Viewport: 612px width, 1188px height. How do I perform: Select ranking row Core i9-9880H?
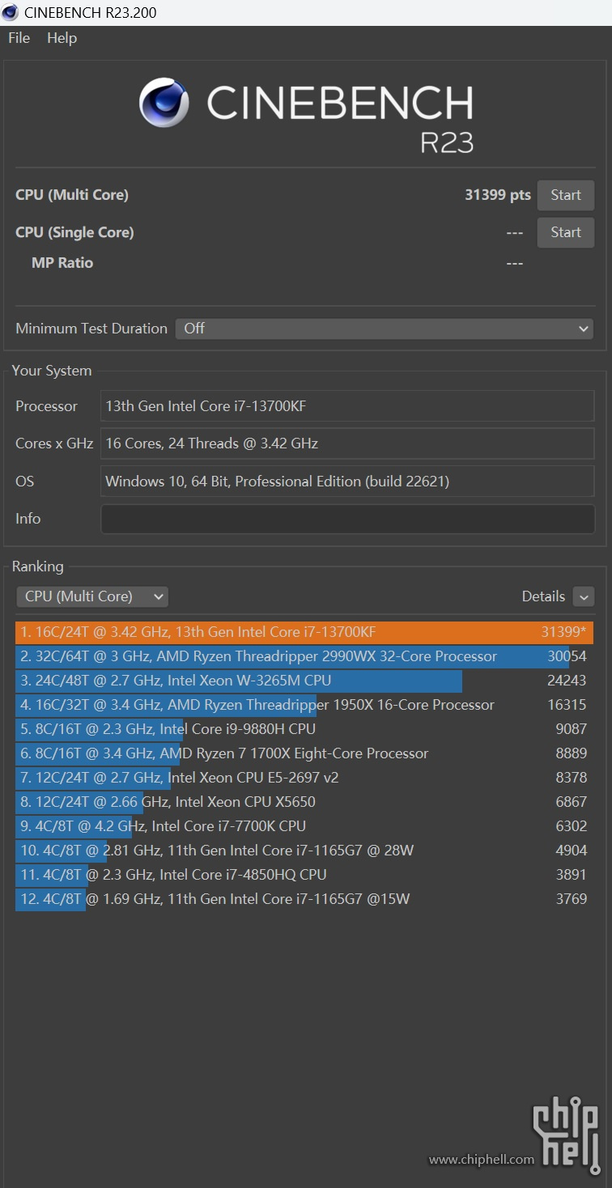point(304,729)
